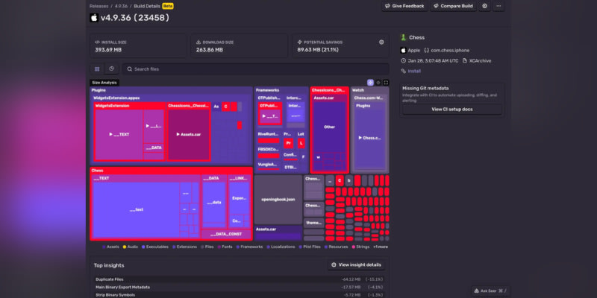Click __text segment in Chess binary

[x=137, y=210]
